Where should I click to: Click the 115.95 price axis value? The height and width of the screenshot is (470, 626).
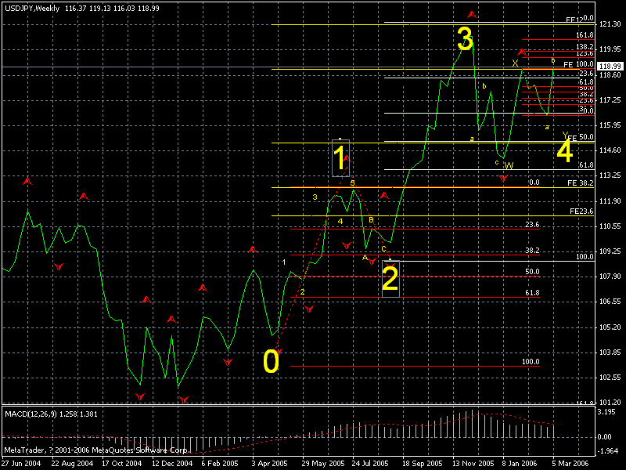pos(610,125)
